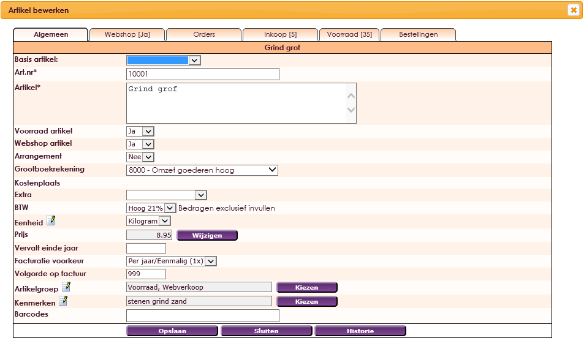
Task: Open the BTW rate dropdown
Action: pos(151,208)
